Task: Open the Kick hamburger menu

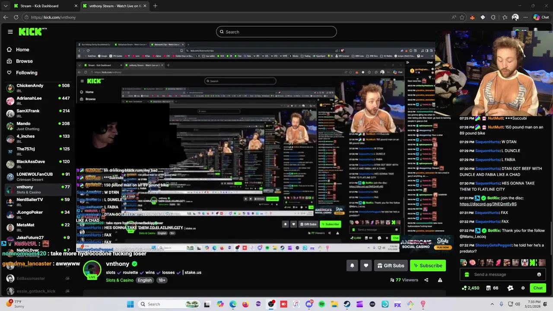Action: pos(10,32)
